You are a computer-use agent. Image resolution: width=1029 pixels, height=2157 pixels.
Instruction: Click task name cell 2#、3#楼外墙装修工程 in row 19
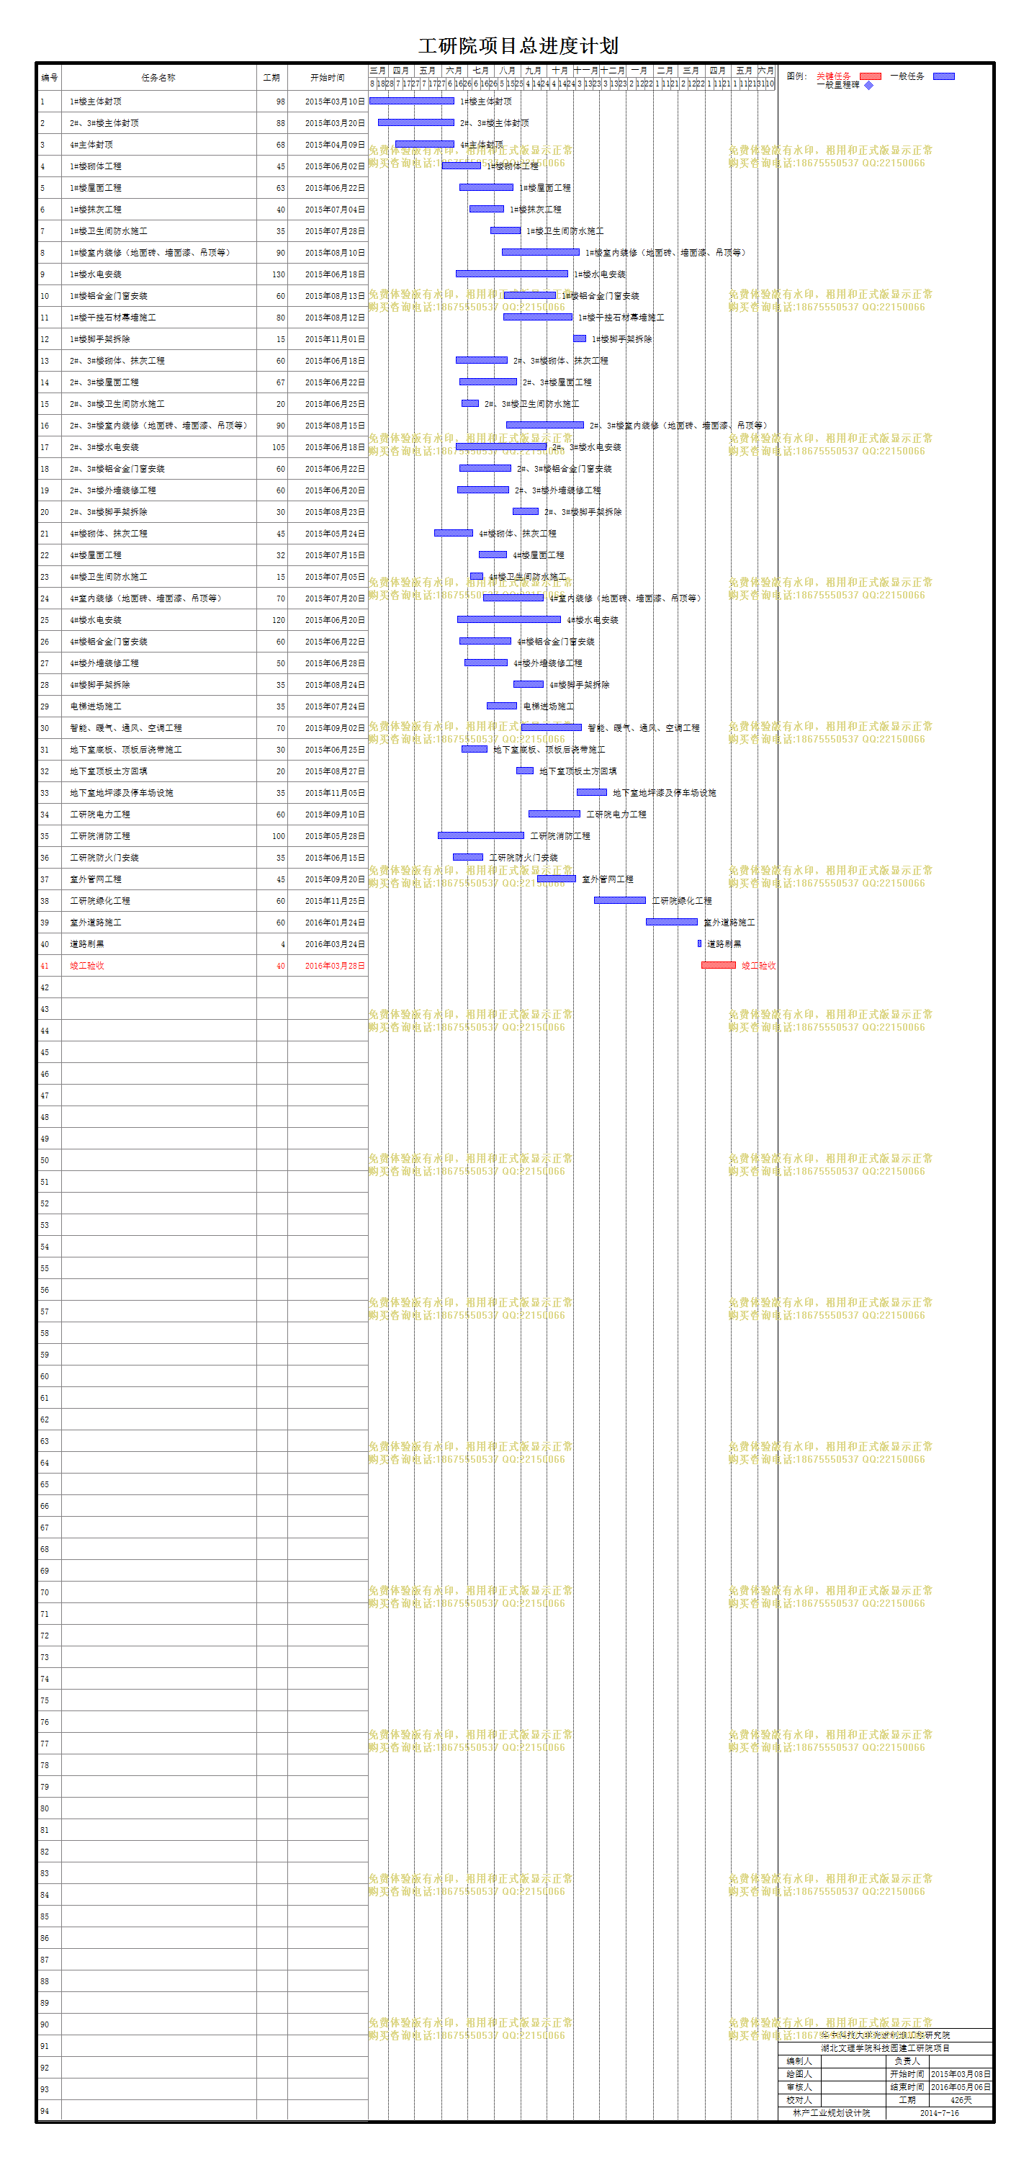click(x=158, y=490)
